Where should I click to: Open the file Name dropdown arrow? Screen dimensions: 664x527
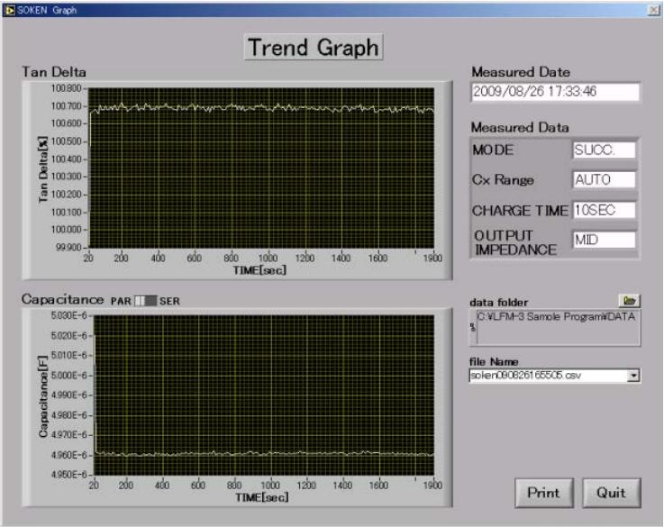[633, 375]
